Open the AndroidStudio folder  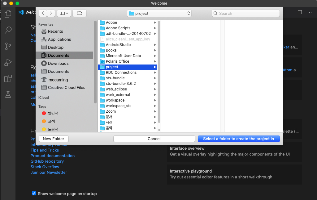pyautogui.click(x=127, y=45)
